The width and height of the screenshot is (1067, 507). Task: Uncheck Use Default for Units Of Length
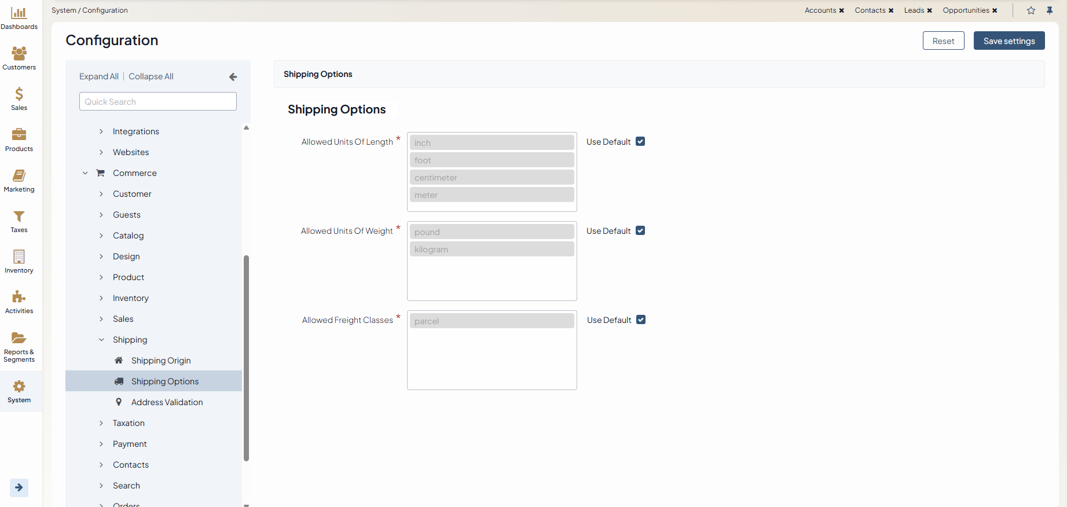pyautogui.click(x=640, y=142)
